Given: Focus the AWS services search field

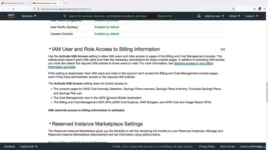Looking at the screenshot, I should pyautogui.click(x=117, y=16).
